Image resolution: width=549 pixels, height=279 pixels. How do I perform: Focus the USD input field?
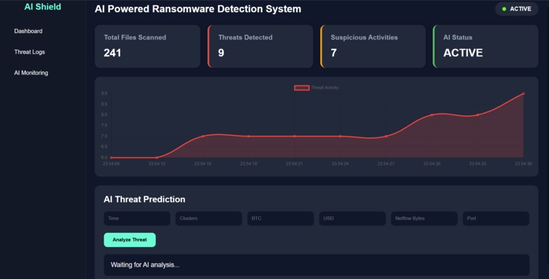point(352,219)
